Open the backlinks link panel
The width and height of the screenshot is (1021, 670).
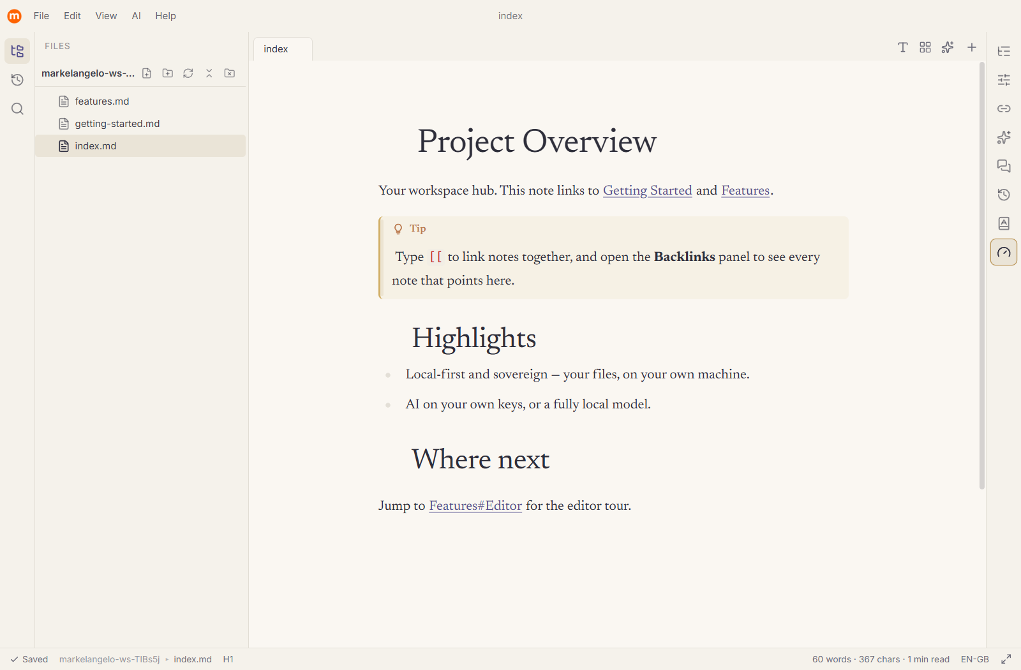(1004, 108)
